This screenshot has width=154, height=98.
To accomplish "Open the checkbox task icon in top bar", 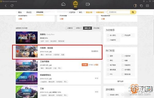I will [x=147, y=6].
